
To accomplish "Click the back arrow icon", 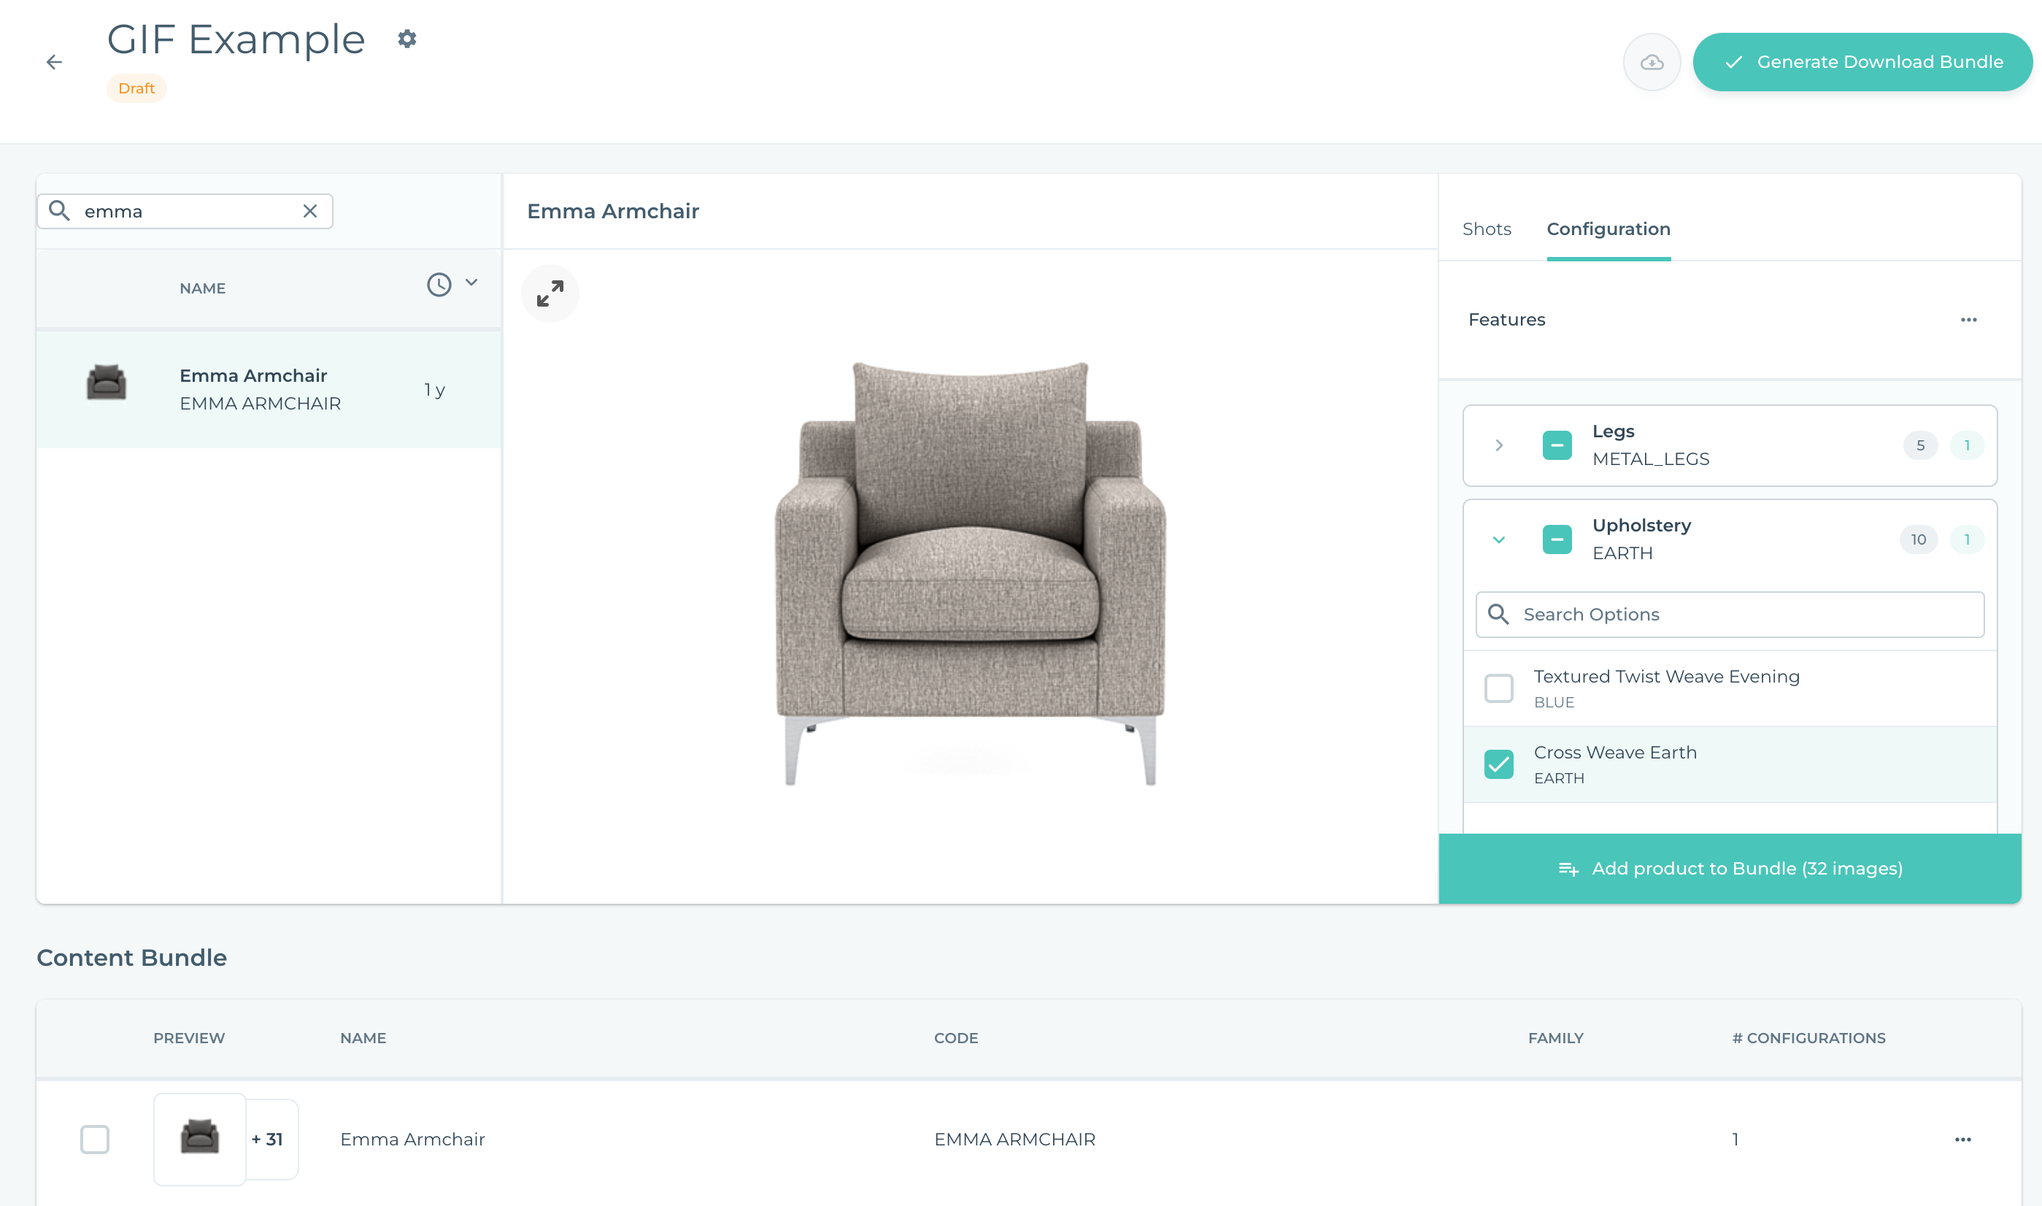I will (55, 62).
